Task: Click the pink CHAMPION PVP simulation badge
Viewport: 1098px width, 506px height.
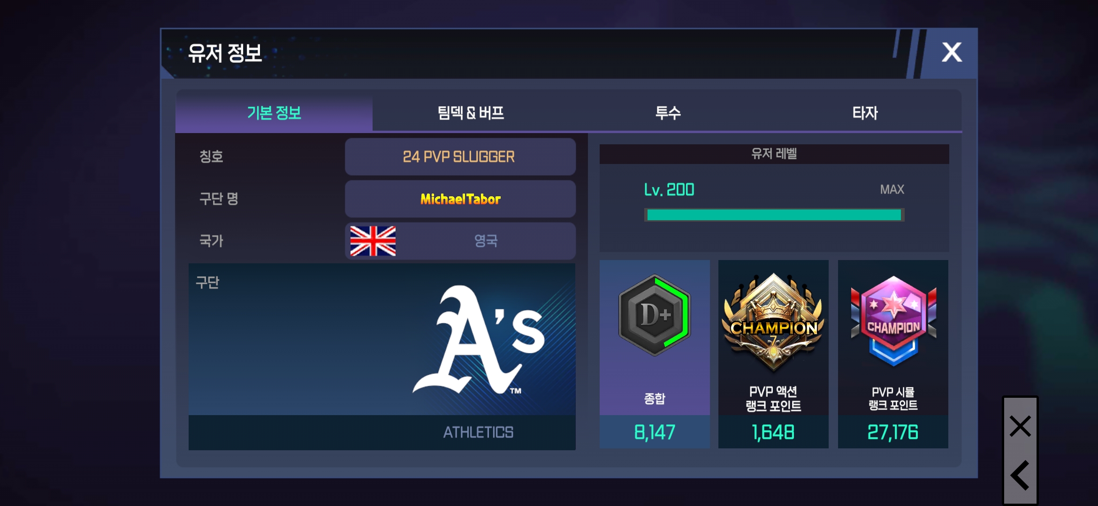Action: click(893, 321)
